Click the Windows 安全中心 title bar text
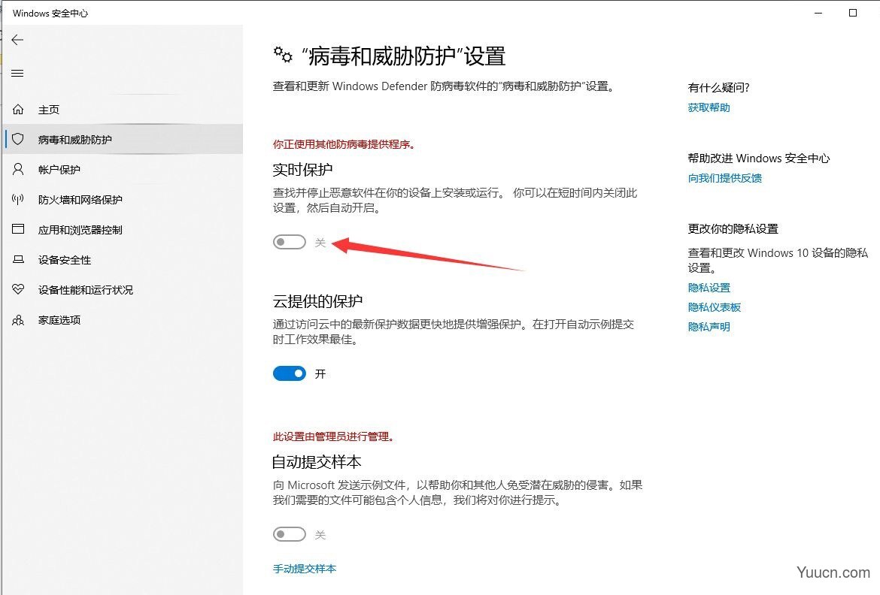The width and height of the screenshot is (880, 595). [x=50, y=13]
